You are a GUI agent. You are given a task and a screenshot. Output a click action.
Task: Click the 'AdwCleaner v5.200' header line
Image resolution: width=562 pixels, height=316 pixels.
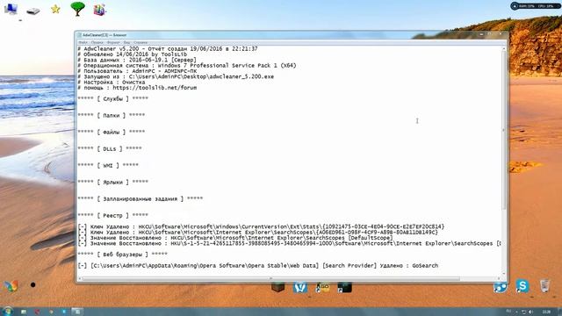click(168, 49)
